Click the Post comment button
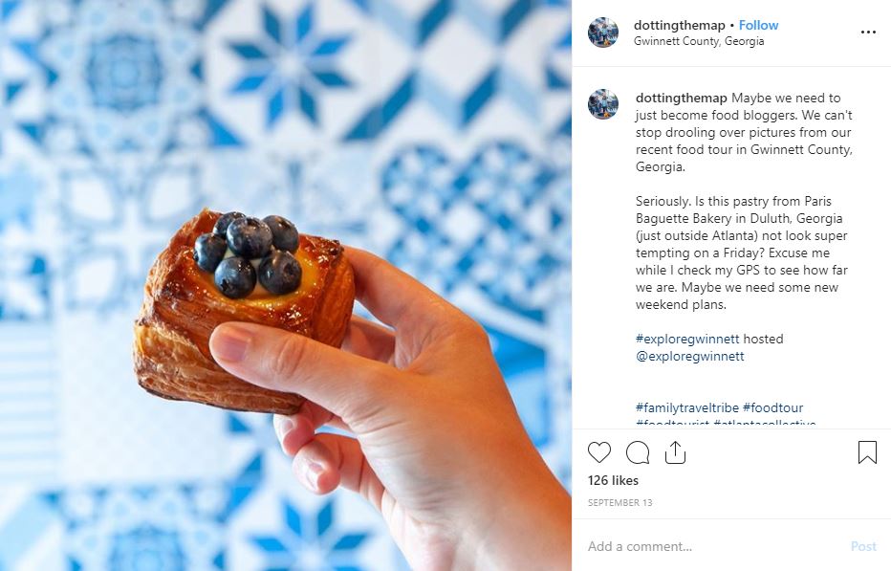This screenshot has width=891, height=571. [x=863, y=546]
